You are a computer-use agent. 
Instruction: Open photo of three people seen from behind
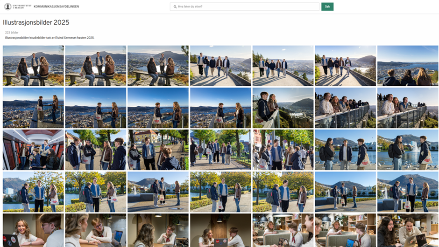[x=407, y=66]
